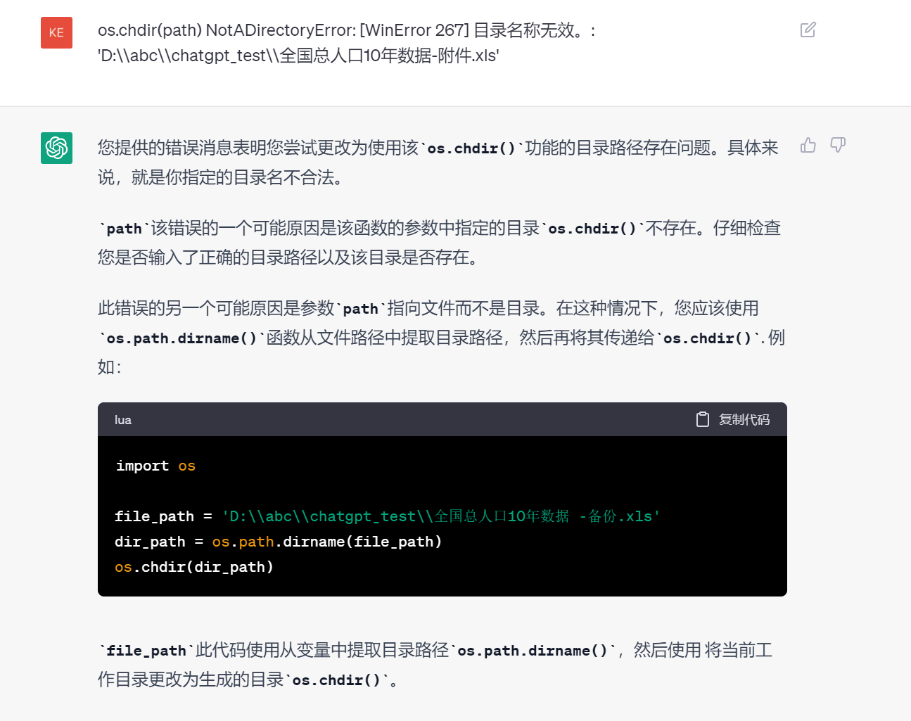Click the thumbs down feedback icon
Image resolution: width=911 pixels, height=721 pixels.
click(838, 145)
